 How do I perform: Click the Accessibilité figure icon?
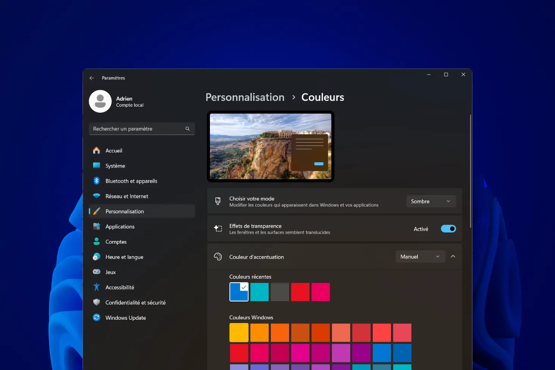(97, 287)
